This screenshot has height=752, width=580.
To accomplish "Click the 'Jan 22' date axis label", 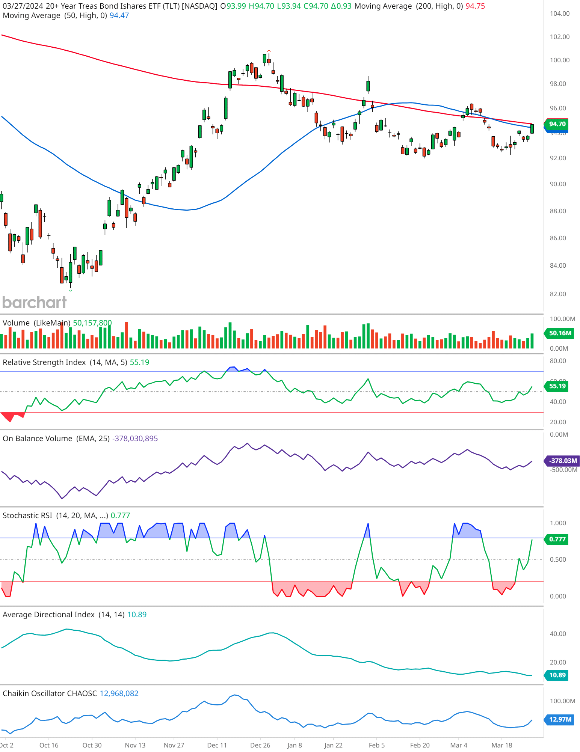I will tap(333, 745).
